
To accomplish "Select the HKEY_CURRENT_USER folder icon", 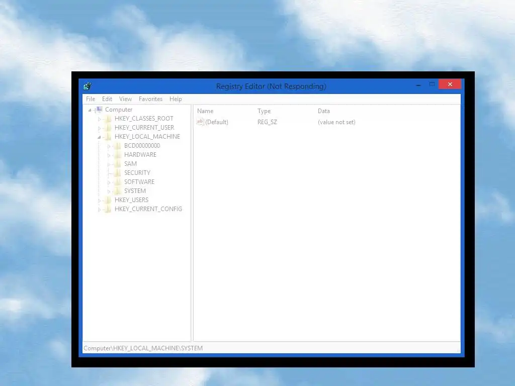I will (x=108, y=128).
